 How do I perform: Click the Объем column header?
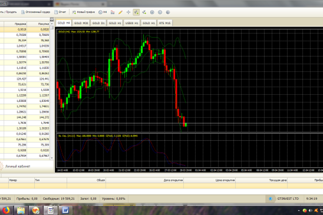[86, 180]
